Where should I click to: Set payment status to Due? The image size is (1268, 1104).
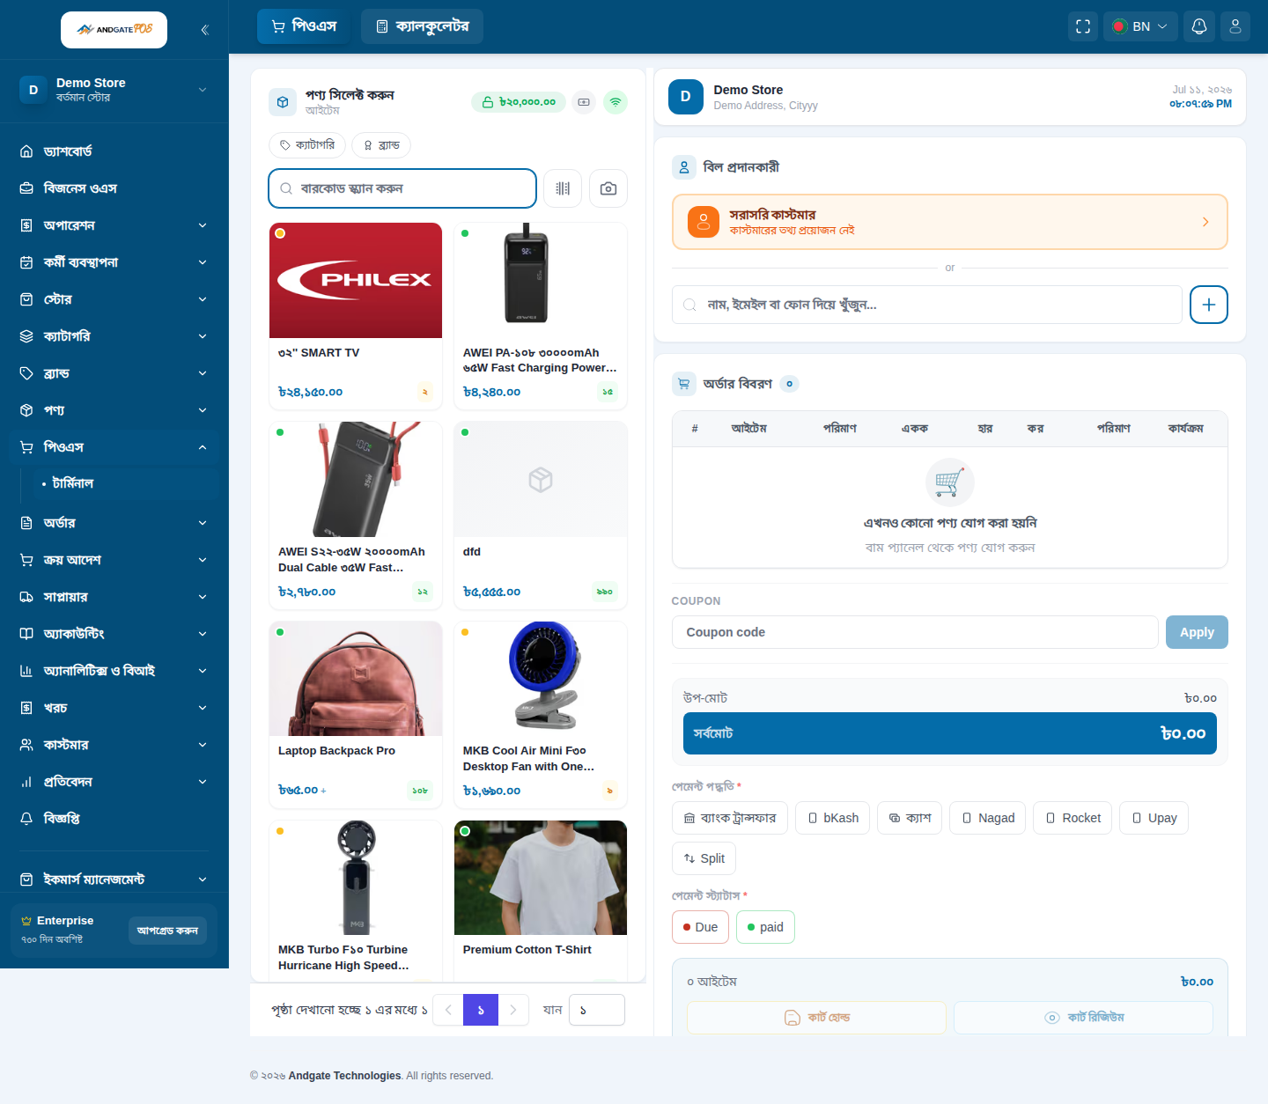tap(700, 927)
